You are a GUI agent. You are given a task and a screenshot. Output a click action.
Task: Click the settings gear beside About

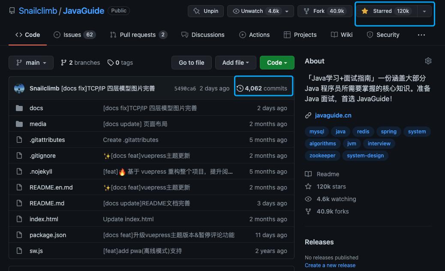coord(428,61)
